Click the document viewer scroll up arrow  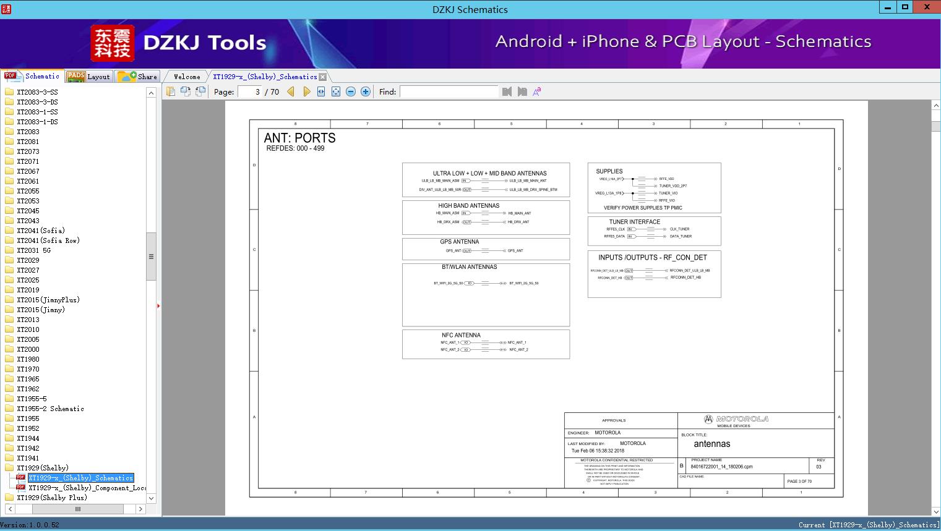(x=936, y=106)
